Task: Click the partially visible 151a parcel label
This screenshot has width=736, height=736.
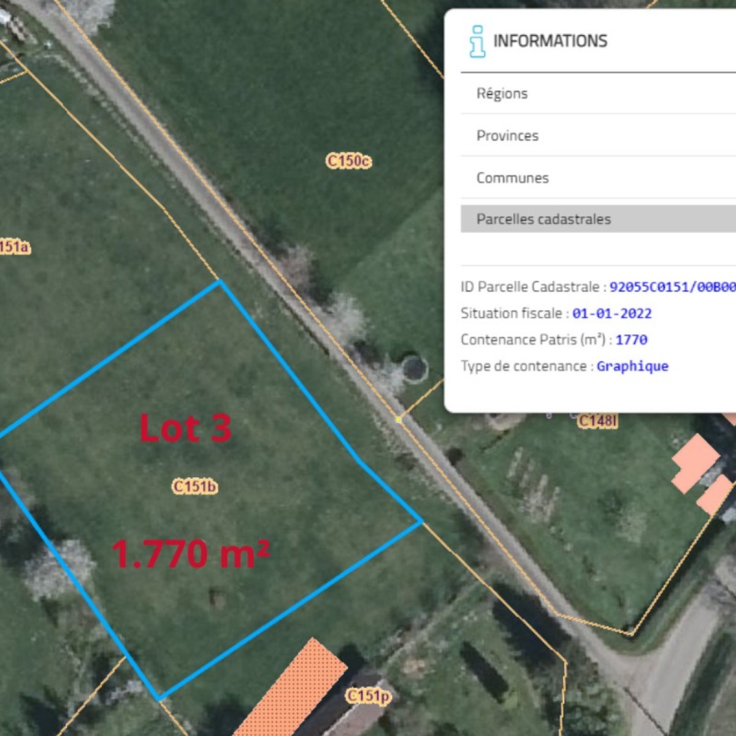Action: click(13, 247)
